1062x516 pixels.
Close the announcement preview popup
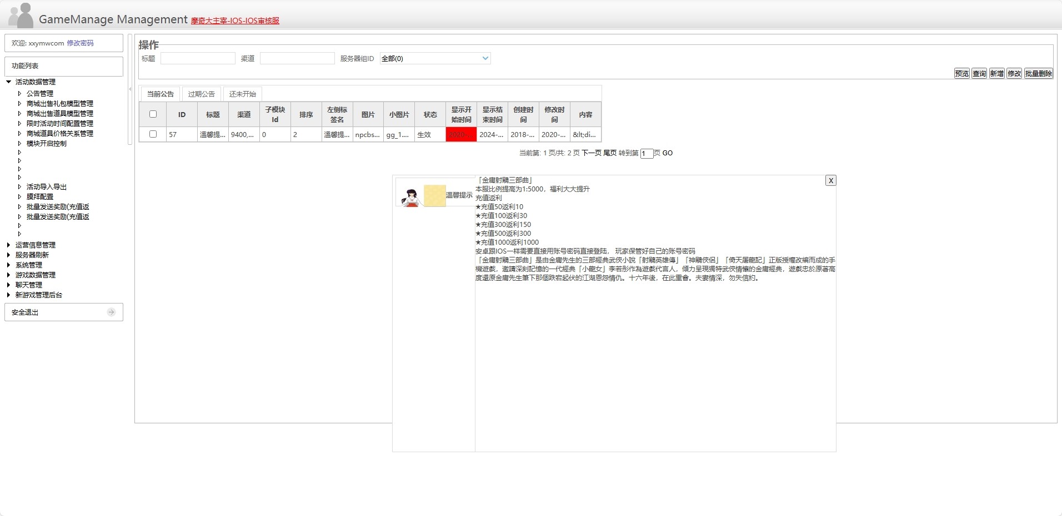pos(830,180)
